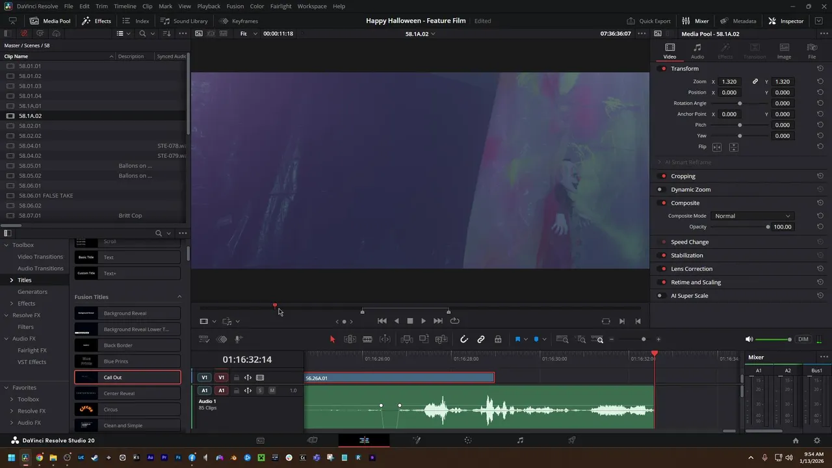Click stop playback button
832x468 pixels.
click(410, 320)
